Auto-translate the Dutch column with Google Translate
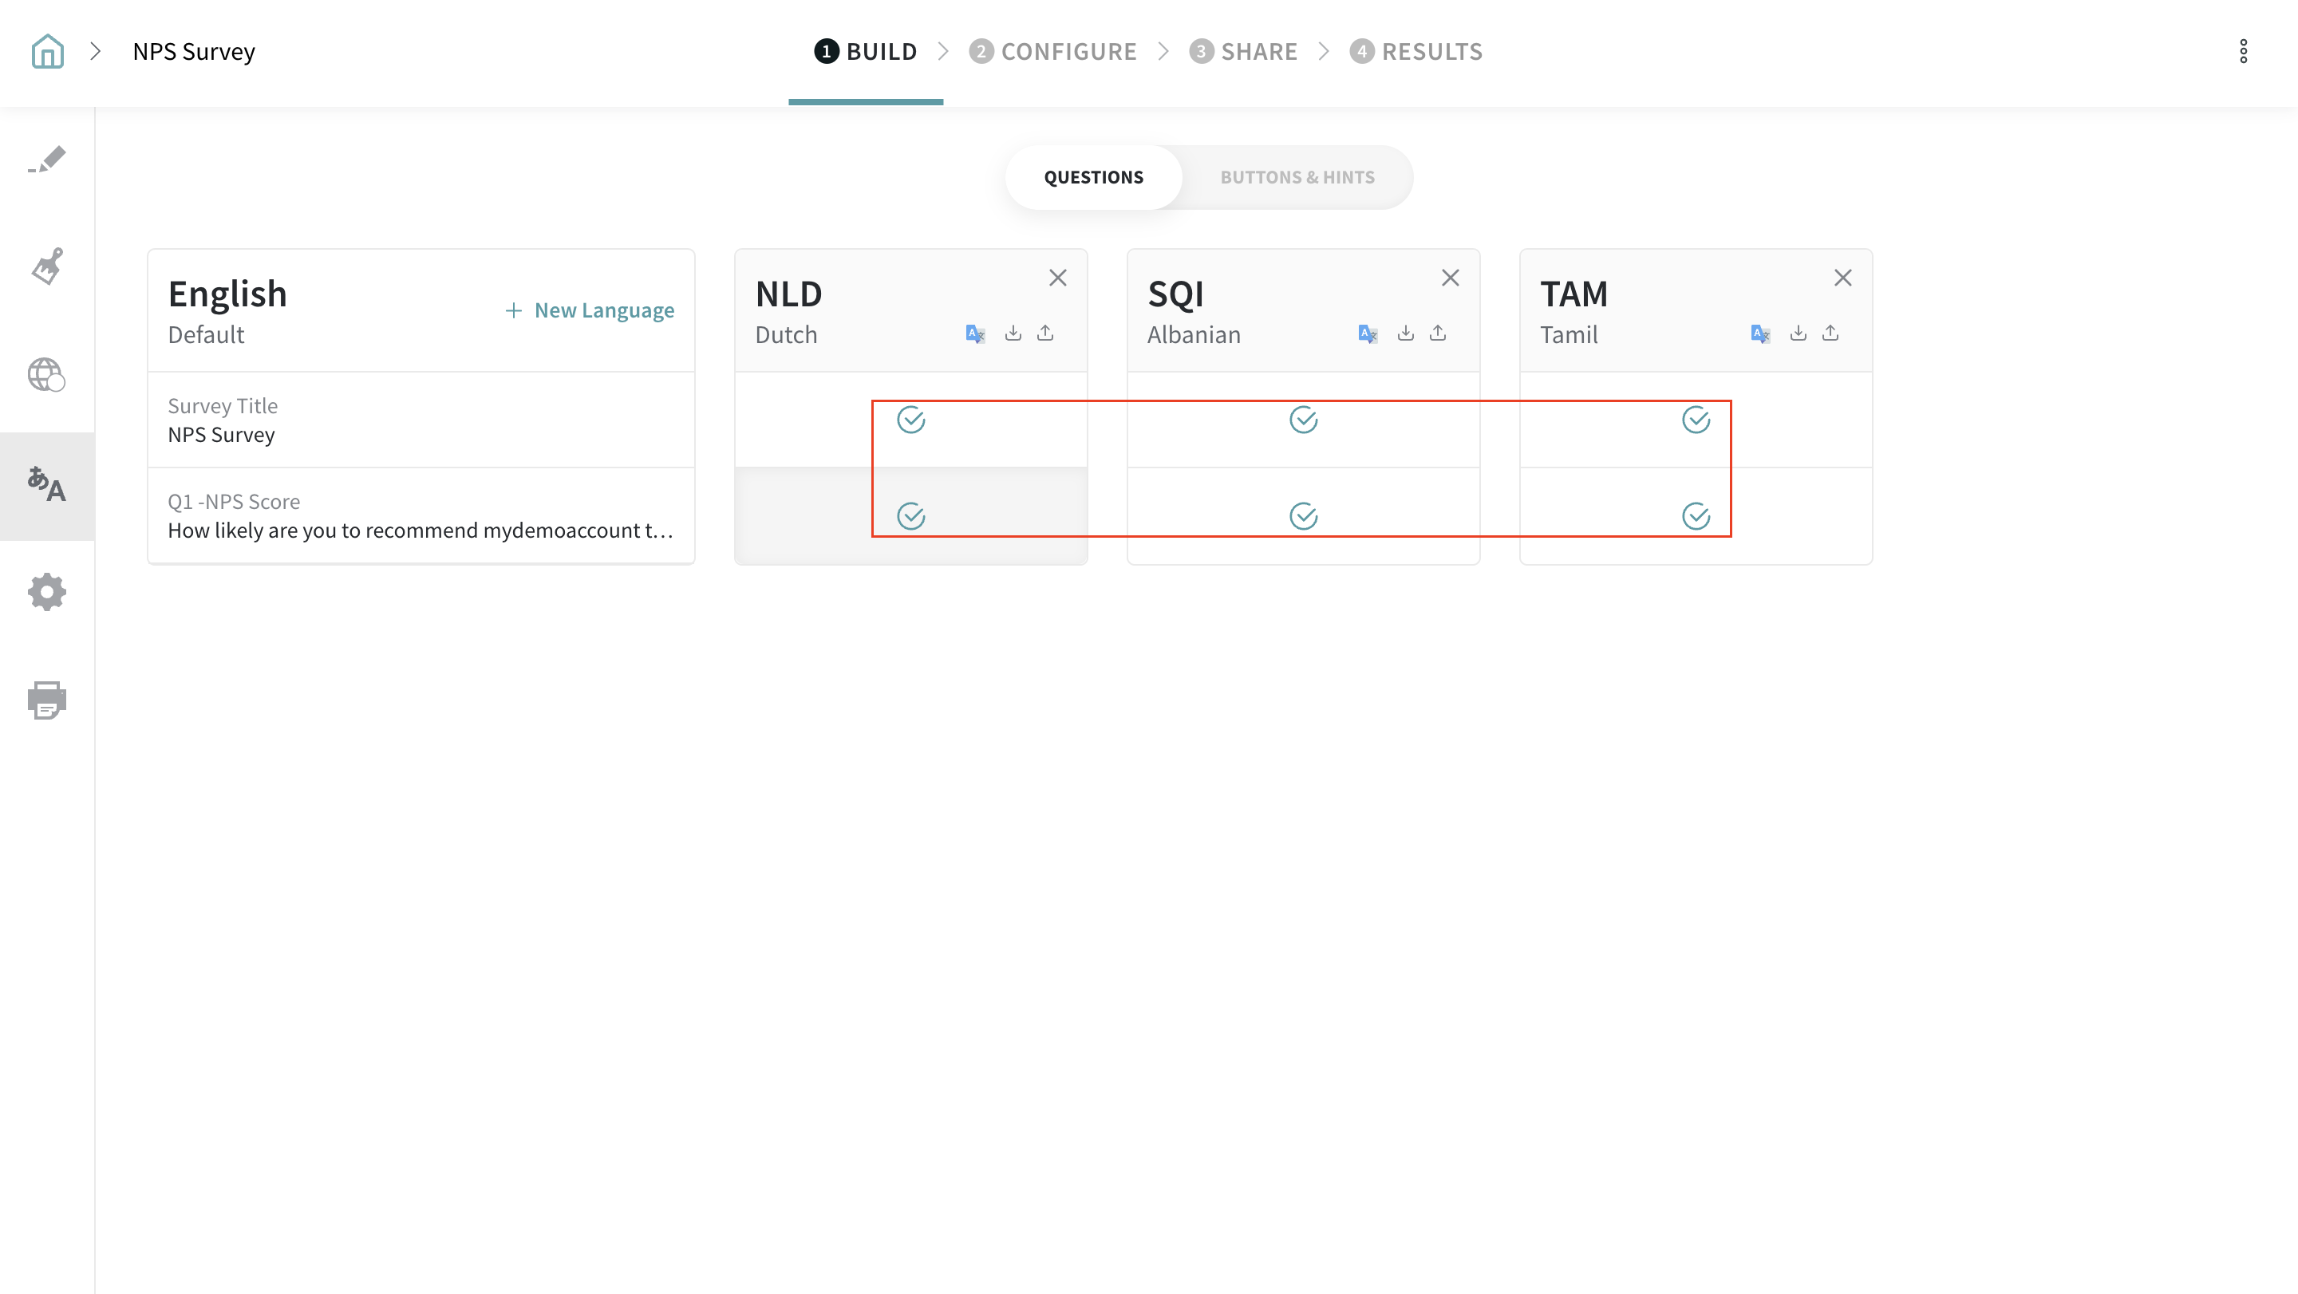2298x1294 pixels. click(975, 333)
